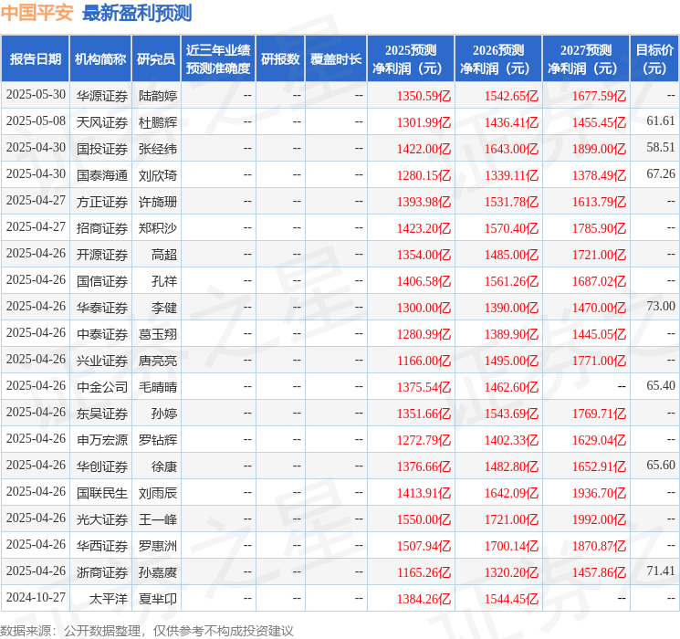The image size is (680, 639).
Task: Select researcher 郑积沙
Action: tap(158, 228)
